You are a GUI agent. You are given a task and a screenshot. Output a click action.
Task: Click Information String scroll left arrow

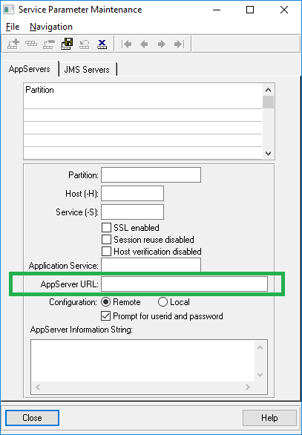pos(38,387)
